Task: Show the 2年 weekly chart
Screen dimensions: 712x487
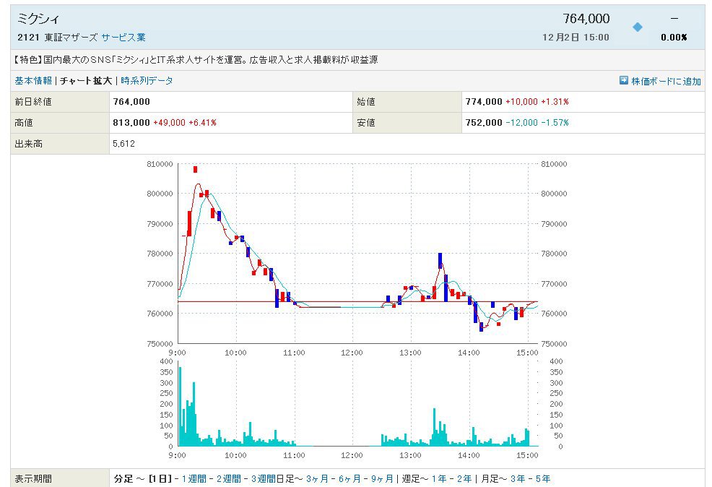Action: (x=463, y=478)
